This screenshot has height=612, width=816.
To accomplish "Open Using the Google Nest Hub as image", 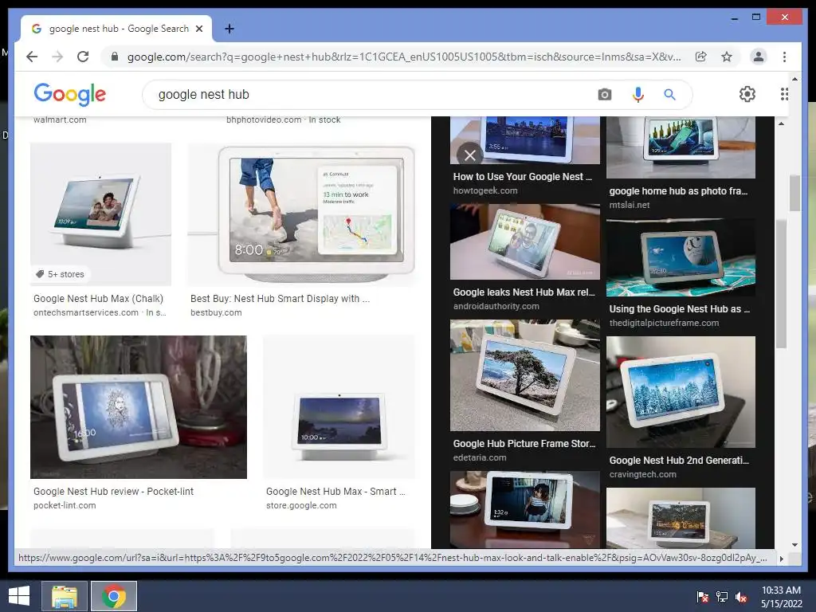I will click(x=681, y=257).
